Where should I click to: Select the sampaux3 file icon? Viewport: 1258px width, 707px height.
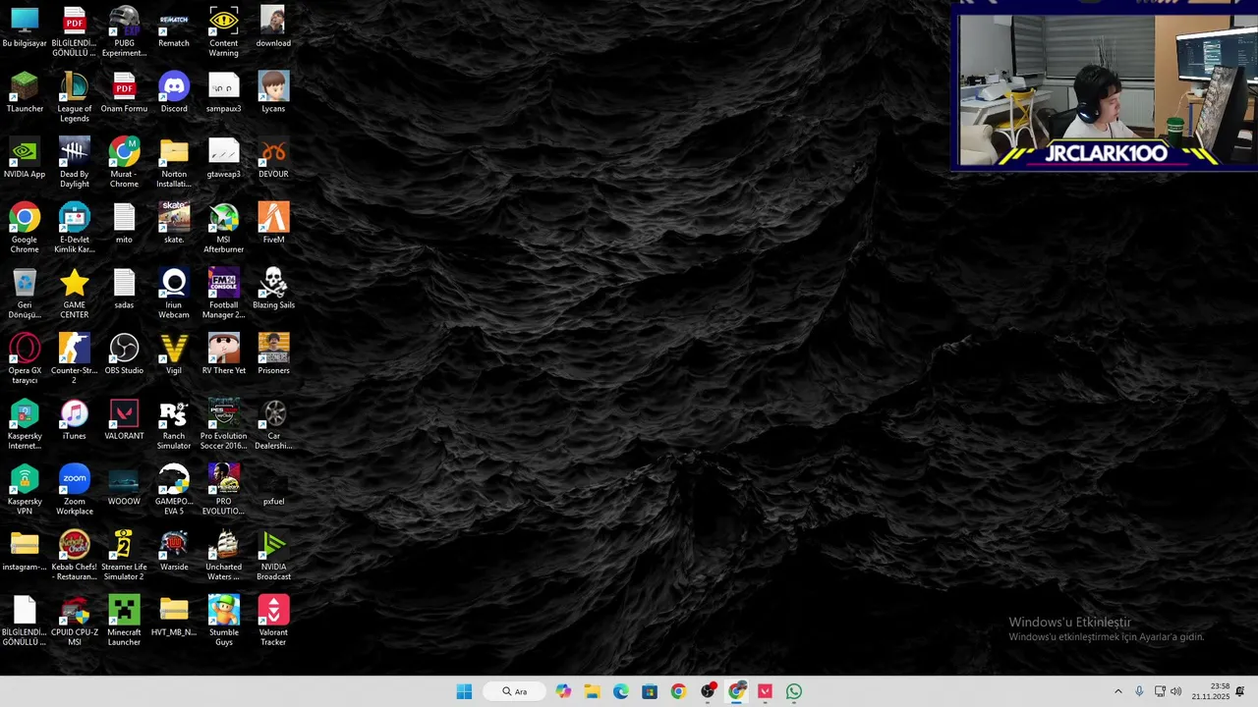click(223, 92)
